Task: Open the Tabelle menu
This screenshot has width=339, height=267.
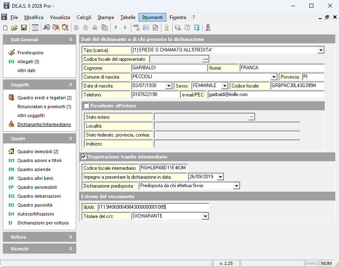Action: (128, 17)
